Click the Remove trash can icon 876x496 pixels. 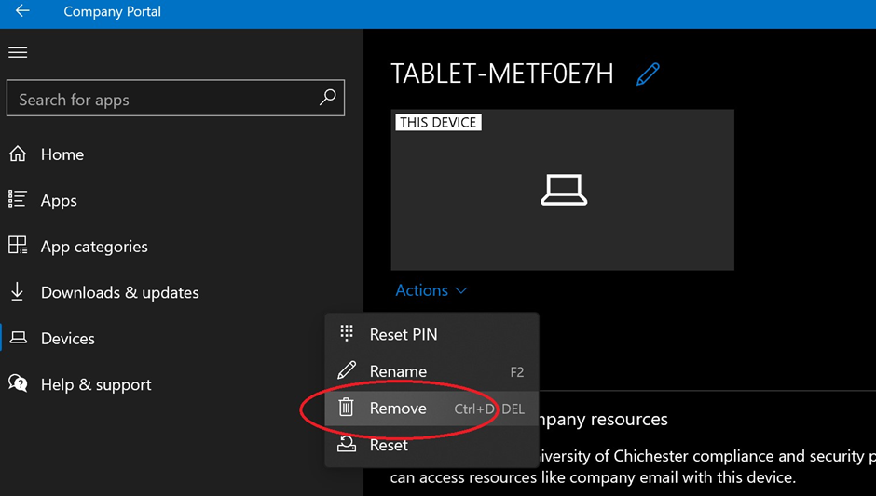click(347, 408)
